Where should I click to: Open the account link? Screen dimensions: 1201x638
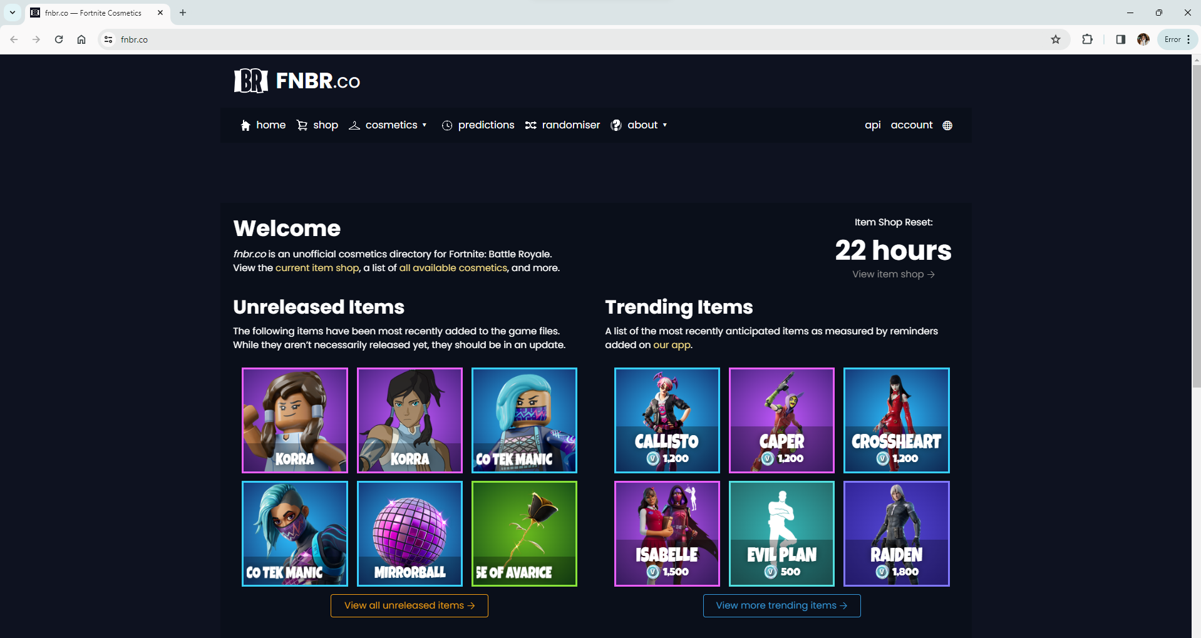click(x=912, y=125)
